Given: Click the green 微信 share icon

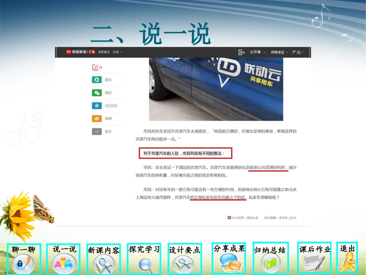Looking at the screenshot, I should [x=97, y=93].
